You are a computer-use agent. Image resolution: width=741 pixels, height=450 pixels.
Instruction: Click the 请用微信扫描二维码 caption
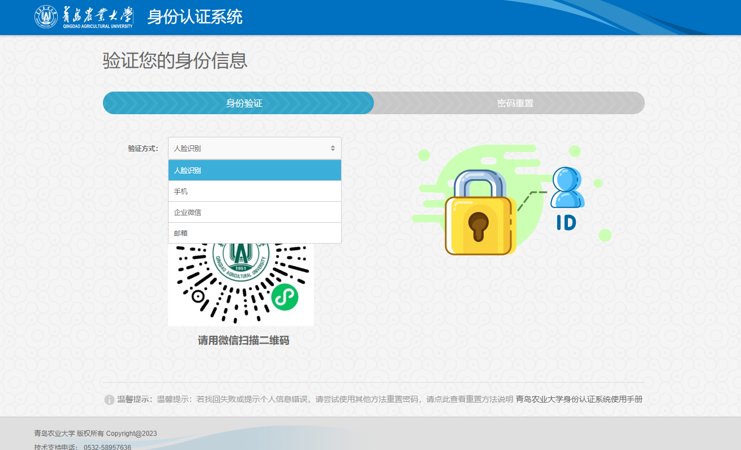(x=243, y=340)
